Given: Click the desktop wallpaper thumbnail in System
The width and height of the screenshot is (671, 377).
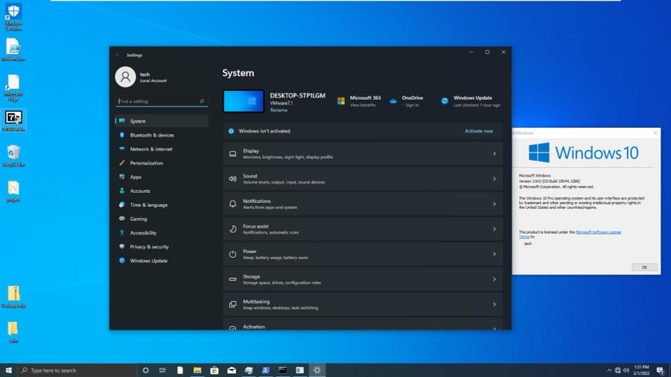Looking at the screenshot, I should point(244,101).
